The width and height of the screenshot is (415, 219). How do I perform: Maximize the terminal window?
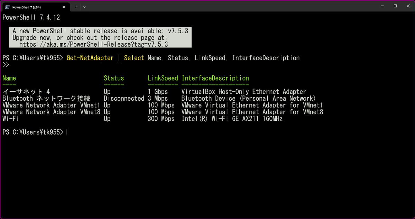[x=395, y=6]
